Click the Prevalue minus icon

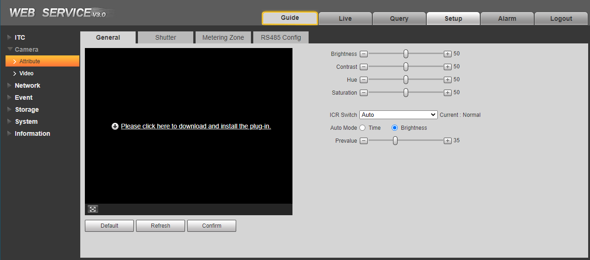pos(364,141)
